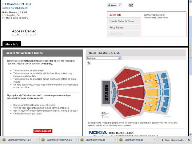Select the More Info tab
The width and height of the screenshot is (192, 144).
pyautogui.click(x=12, y=44)
